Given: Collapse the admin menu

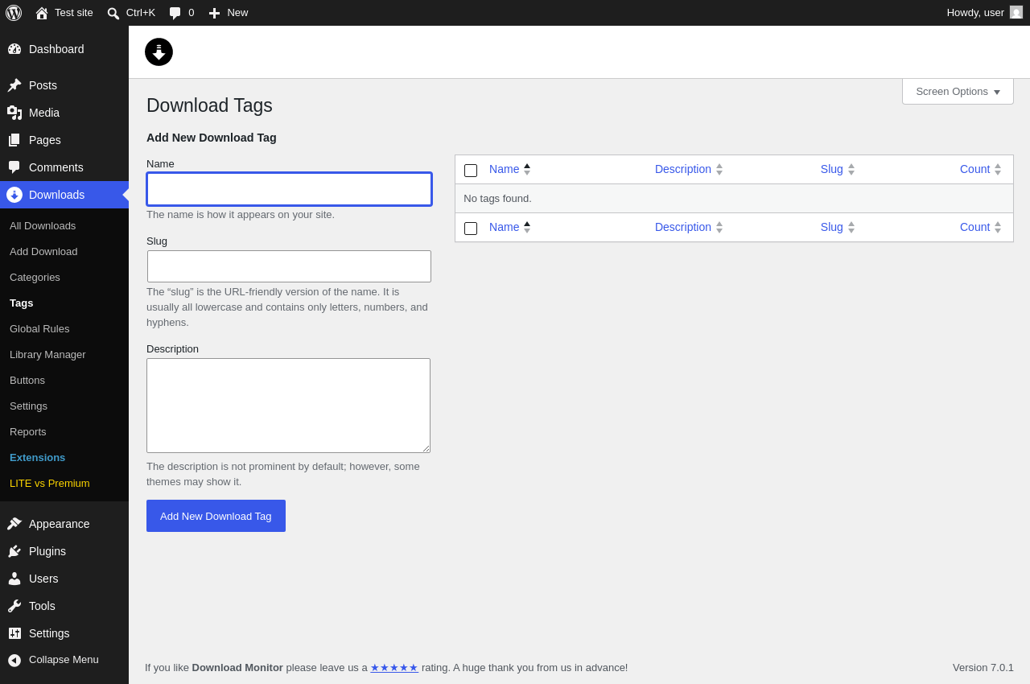Looking at the screenshot, I should point(64,660).
